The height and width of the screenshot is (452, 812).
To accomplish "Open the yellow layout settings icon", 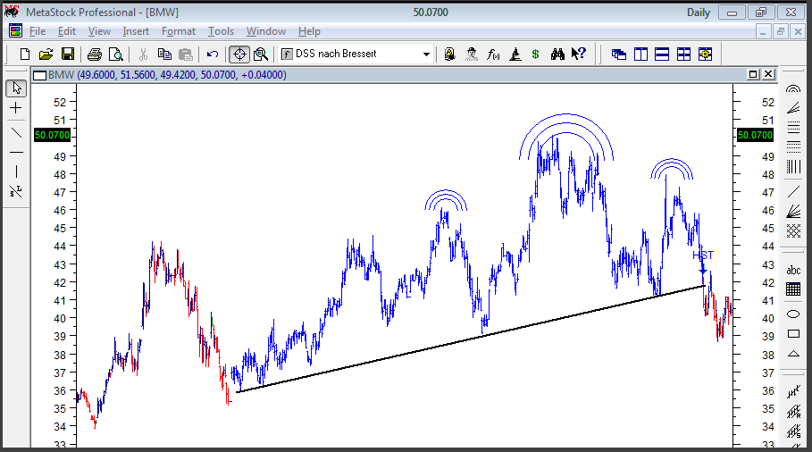I will pyautogui.click(x=705, y=54).
